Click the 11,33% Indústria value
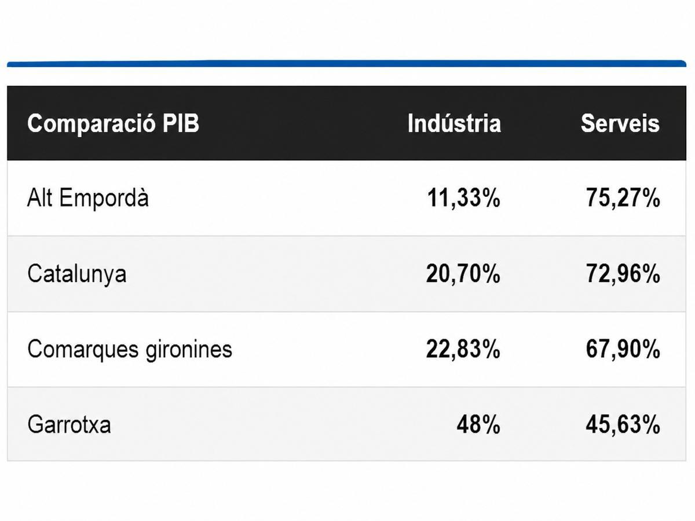 tap(463, 199)
